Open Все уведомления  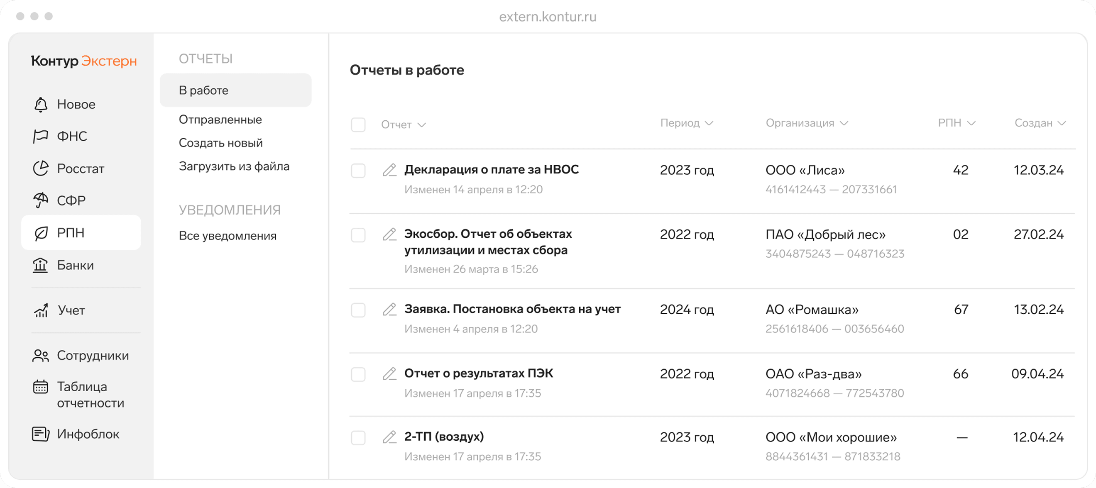click(228, 235)
